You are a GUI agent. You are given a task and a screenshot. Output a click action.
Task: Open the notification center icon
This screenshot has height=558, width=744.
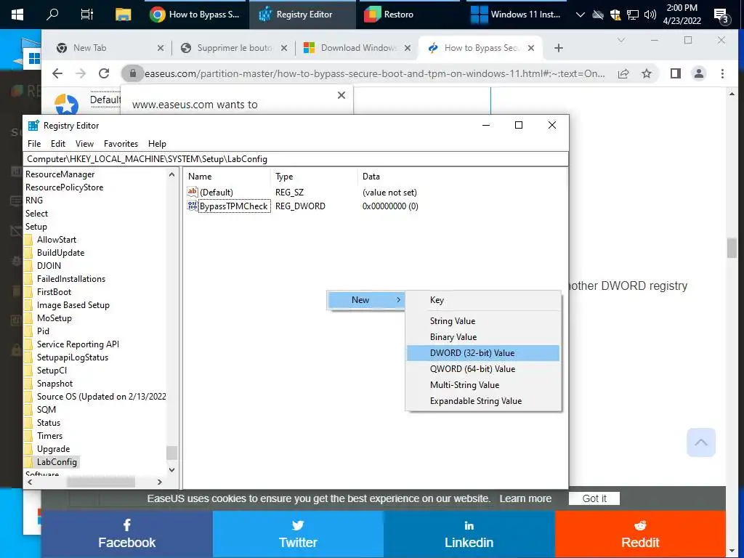(x=721, y=16)
